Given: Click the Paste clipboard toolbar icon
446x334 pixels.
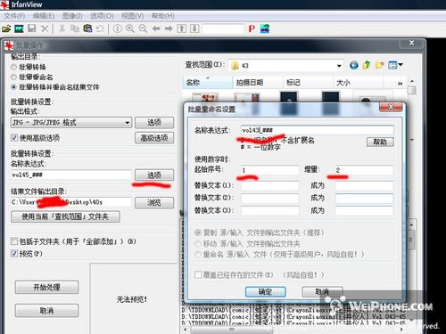Looking at the screenshot, I should coord(87,29).
